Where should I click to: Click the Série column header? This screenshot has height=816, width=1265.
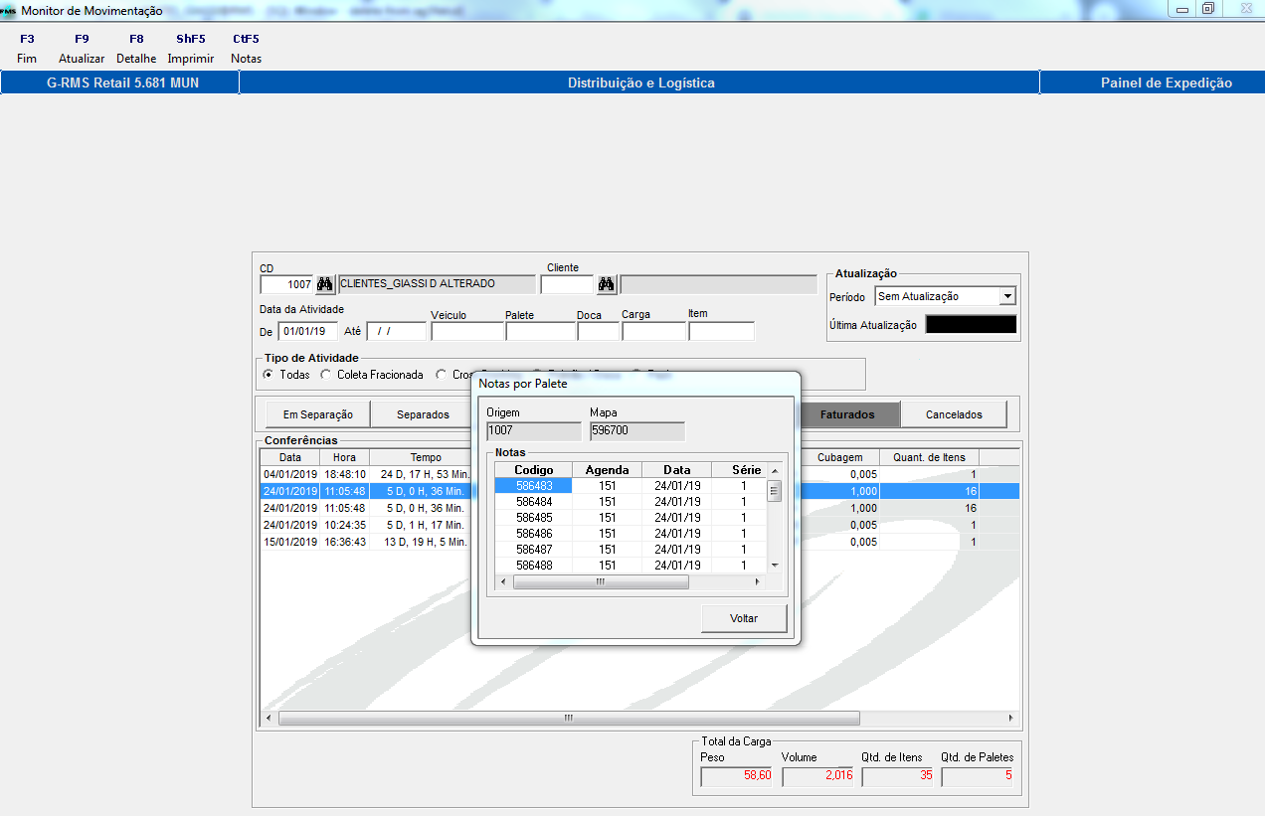(x=740, y=470)
